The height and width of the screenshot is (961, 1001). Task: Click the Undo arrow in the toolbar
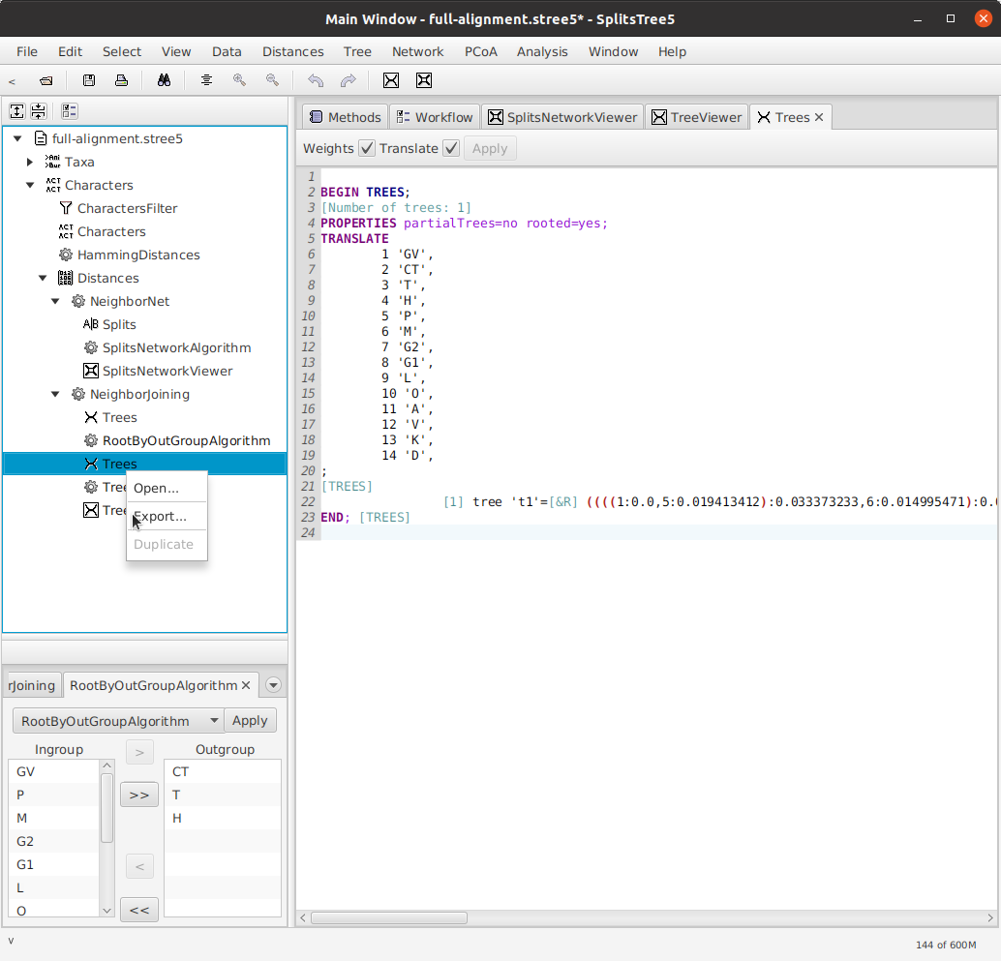(315, 80)
